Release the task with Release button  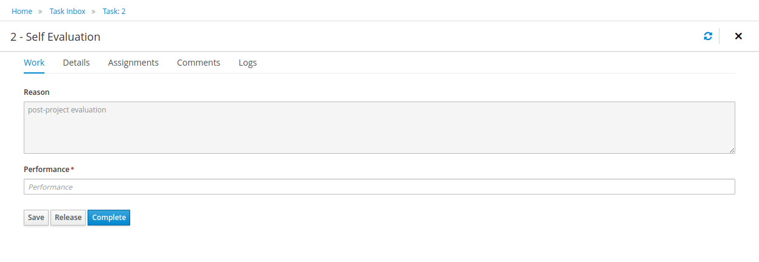(x=68, y=218)
